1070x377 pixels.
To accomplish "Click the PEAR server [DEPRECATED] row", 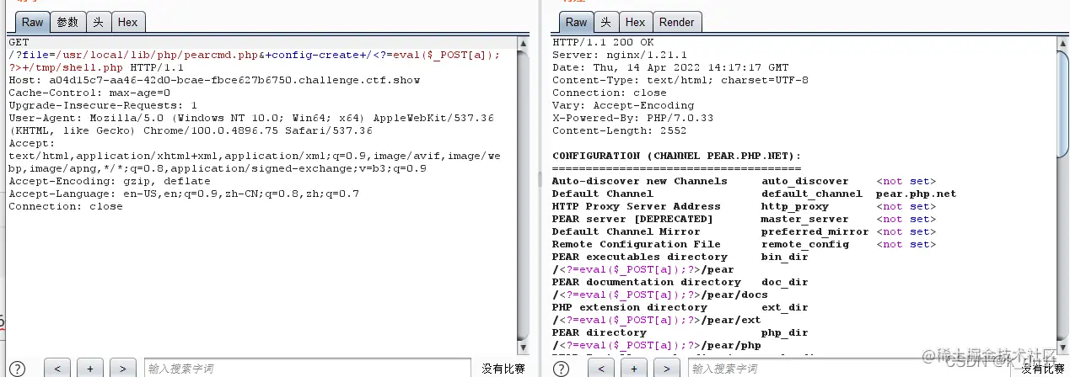I will 744,219.
